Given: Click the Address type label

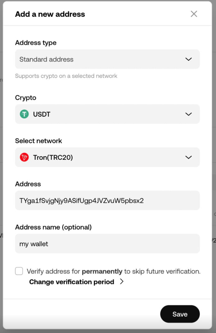Looking at the screenshot, I should [x=36, y=43].
